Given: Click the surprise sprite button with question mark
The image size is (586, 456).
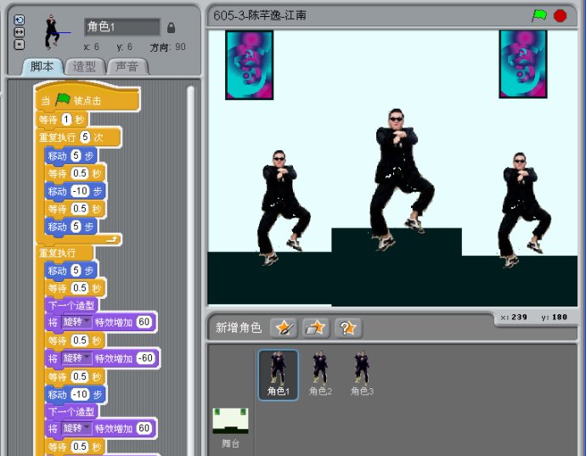Looking at the screenshot, I should click(x=348, y=327).
